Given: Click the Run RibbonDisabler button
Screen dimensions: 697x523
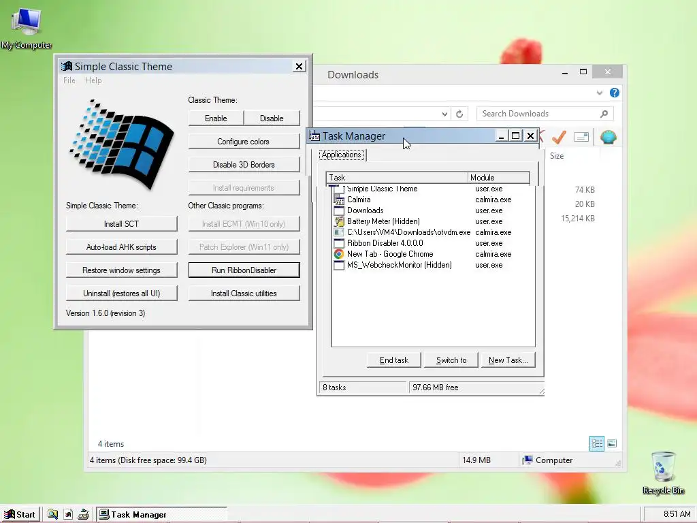Looking at the screenshot, I should 244,270.
